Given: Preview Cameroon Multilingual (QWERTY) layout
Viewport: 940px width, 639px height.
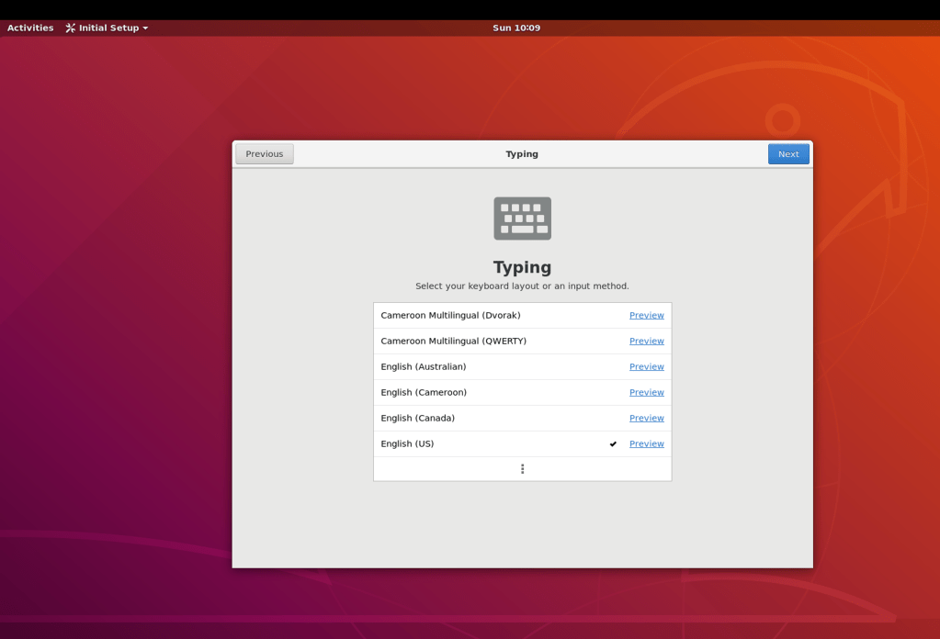Looking at the screenshot, I should [646, 342].
